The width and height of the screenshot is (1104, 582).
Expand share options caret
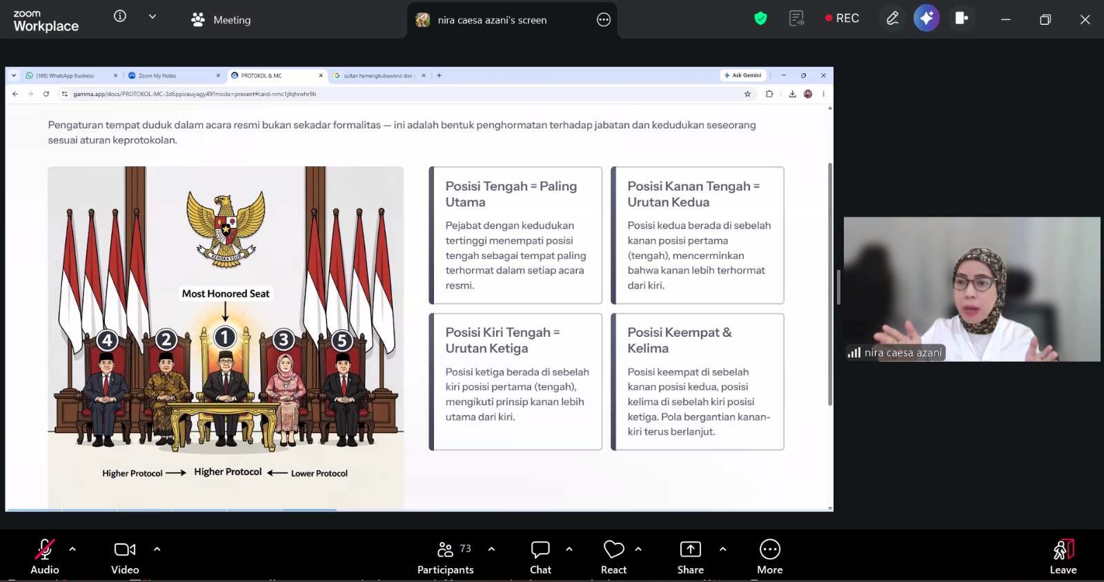(722, 550)
